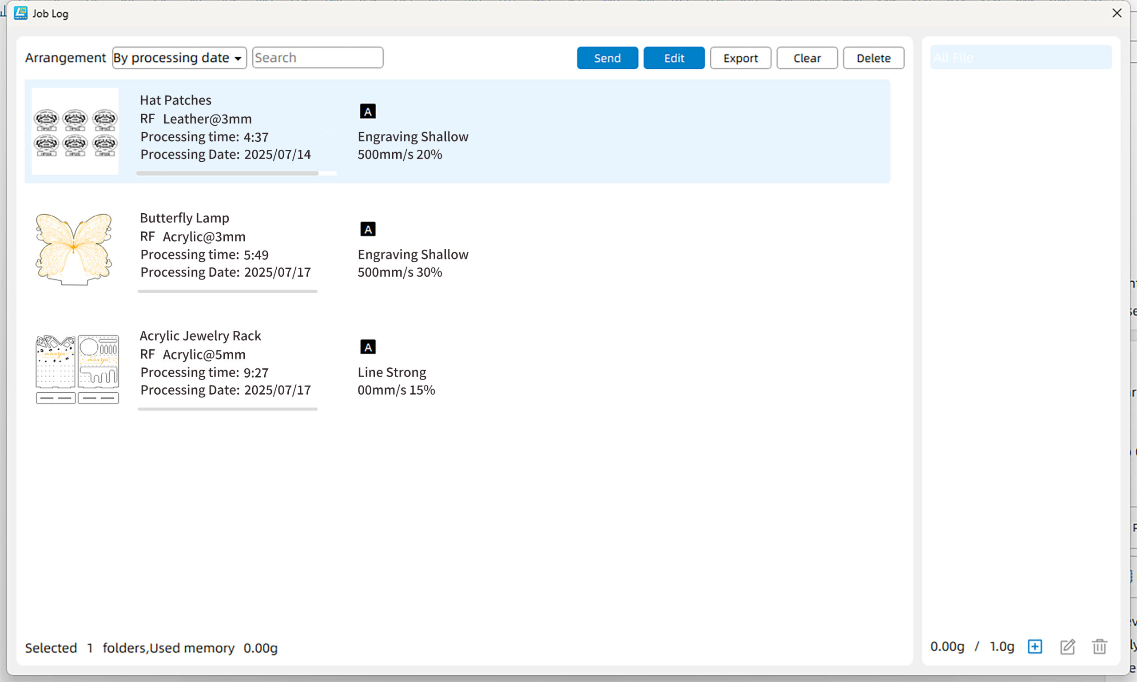Open the Arrangement sorting dropdown
Image resolution: width=1137 pixels, height=682 pixels.
tap(179, 58)
